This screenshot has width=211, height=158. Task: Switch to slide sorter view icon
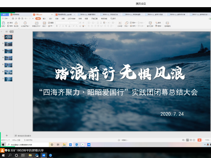pyautogui.click(x=191, y=140)
